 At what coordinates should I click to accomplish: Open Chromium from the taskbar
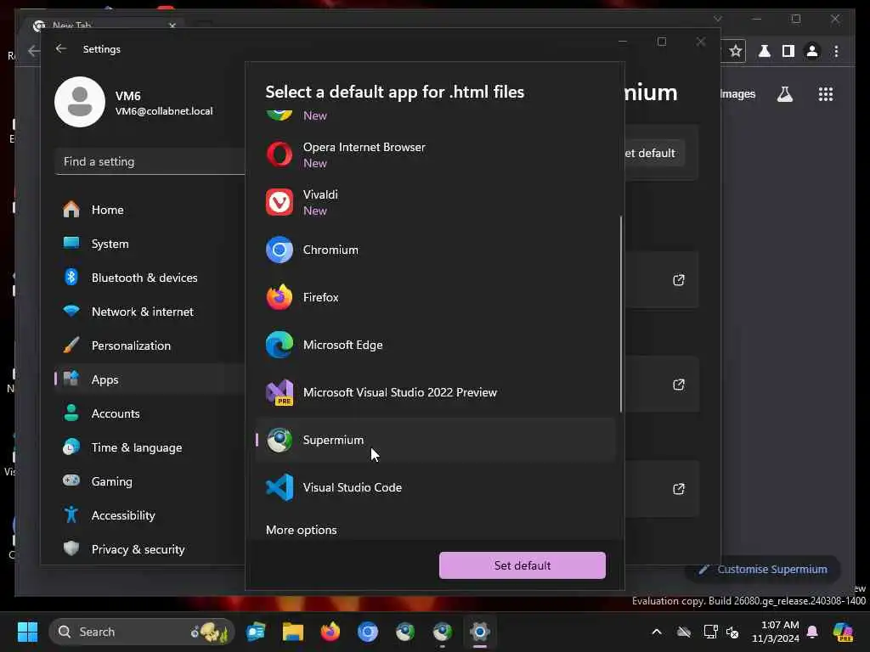click(x=367, y=632)
